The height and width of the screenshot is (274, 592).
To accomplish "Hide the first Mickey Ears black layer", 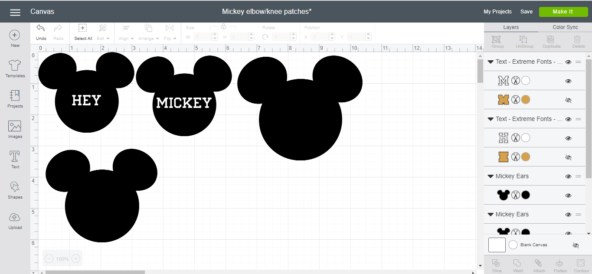I will pos(568,196).
